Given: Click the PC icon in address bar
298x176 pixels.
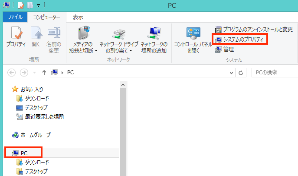Looking at the screenshot, I should [x=55, y=73].
